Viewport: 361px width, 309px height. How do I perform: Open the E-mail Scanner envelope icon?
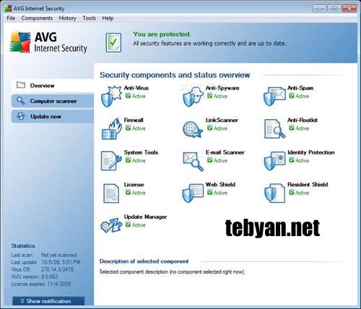[193, 161]
